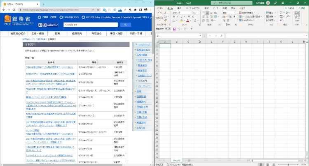The height and width of the screenshot is (166, 309).
Task: Open the Chrome extensions puzzle icon
Action: [135, 9]
